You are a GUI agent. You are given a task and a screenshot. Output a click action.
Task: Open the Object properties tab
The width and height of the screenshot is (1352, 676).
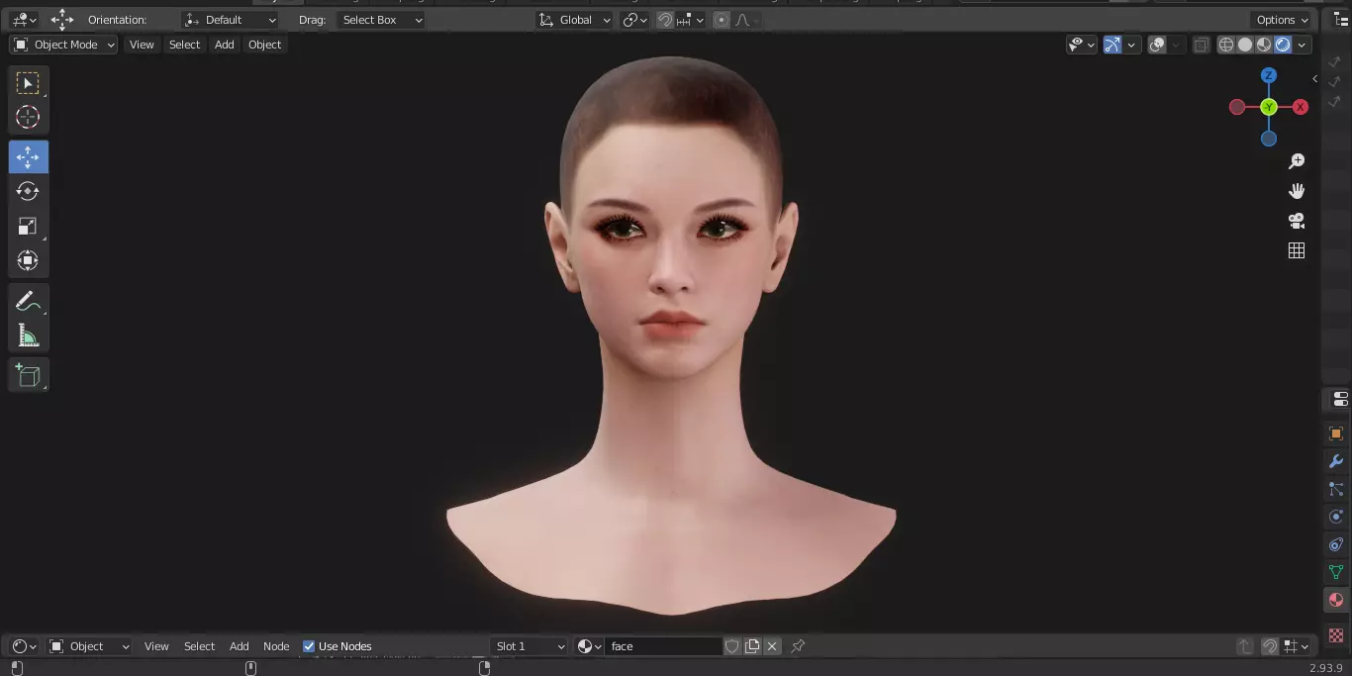coord(1336,434)
